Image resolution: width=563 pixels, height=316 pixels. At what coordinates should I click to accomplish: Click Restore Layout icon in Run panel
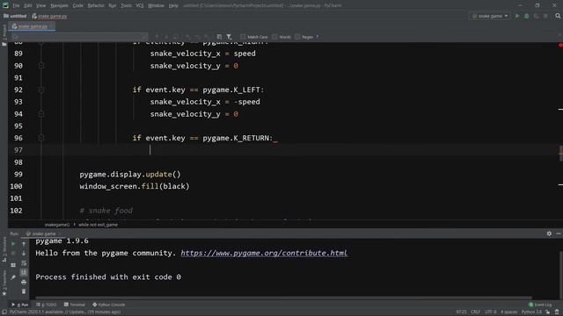(x=13, y=265)
